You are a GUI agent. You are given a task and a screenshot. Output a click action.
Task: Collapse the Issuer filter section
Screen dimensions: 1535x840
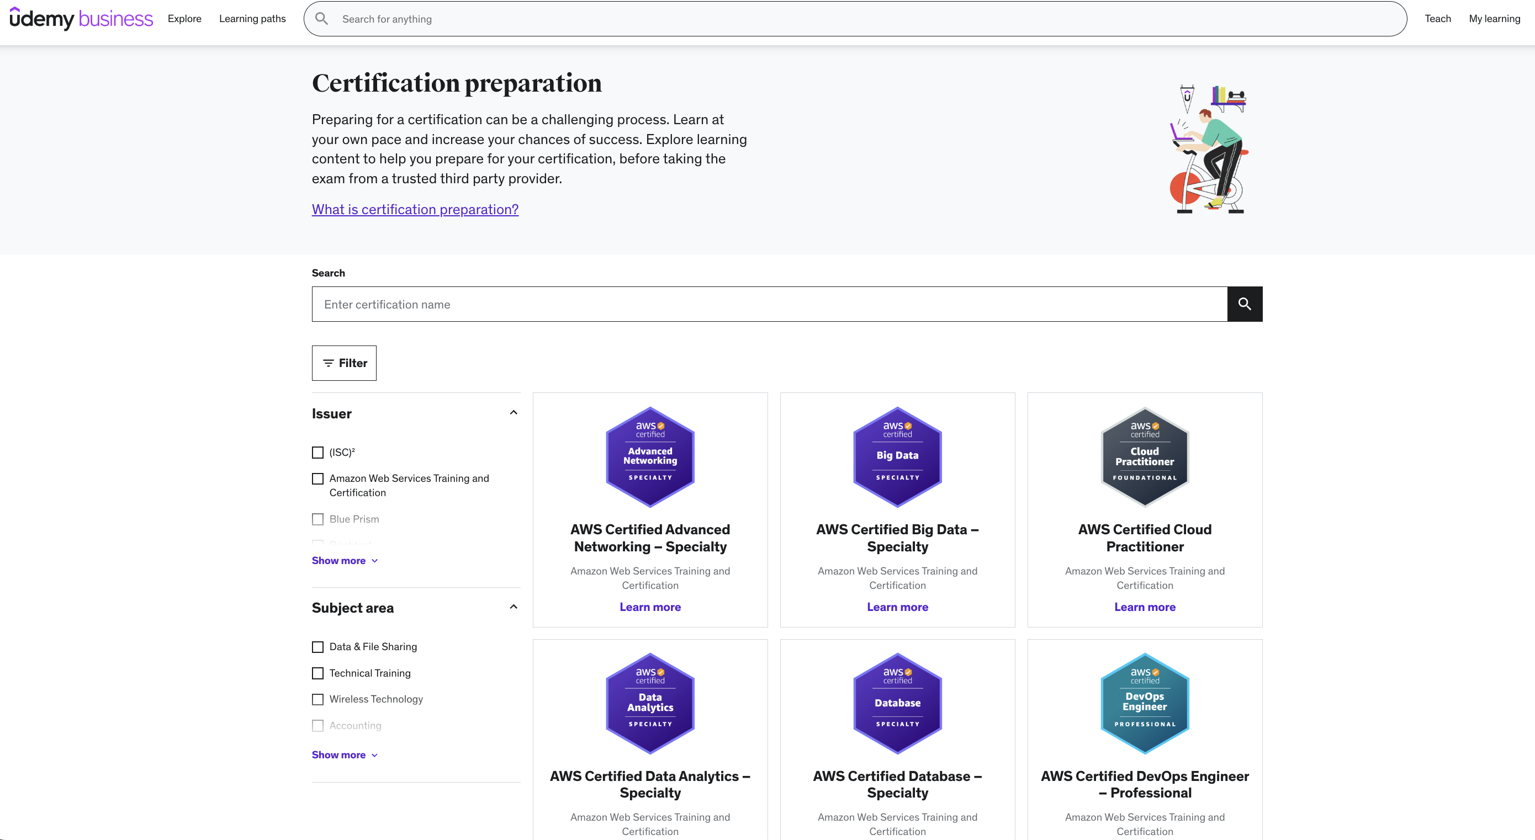coord(513,412)
